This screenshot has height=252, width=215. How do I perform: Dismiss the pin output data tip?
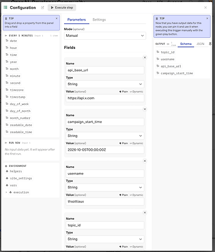tap(207, 18)
